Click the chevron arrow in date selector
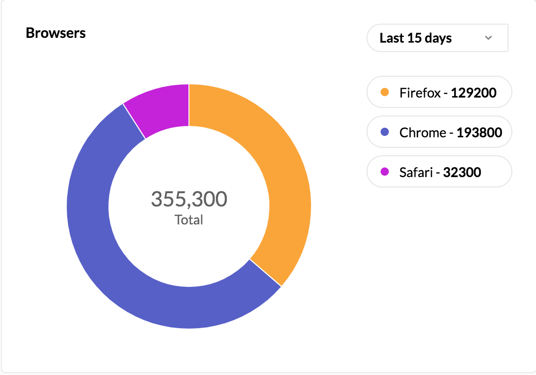The image size is (536, 375). (x=489, y=38)
